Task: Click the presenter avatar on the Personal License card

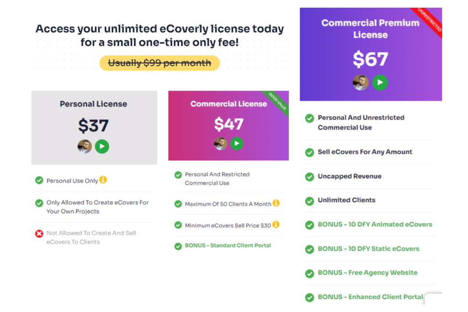Action: pyautogui.click(x=85, y=146)
